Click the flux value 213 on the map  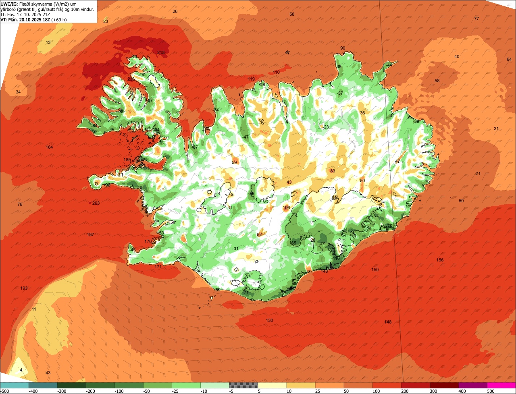(161, 52)
